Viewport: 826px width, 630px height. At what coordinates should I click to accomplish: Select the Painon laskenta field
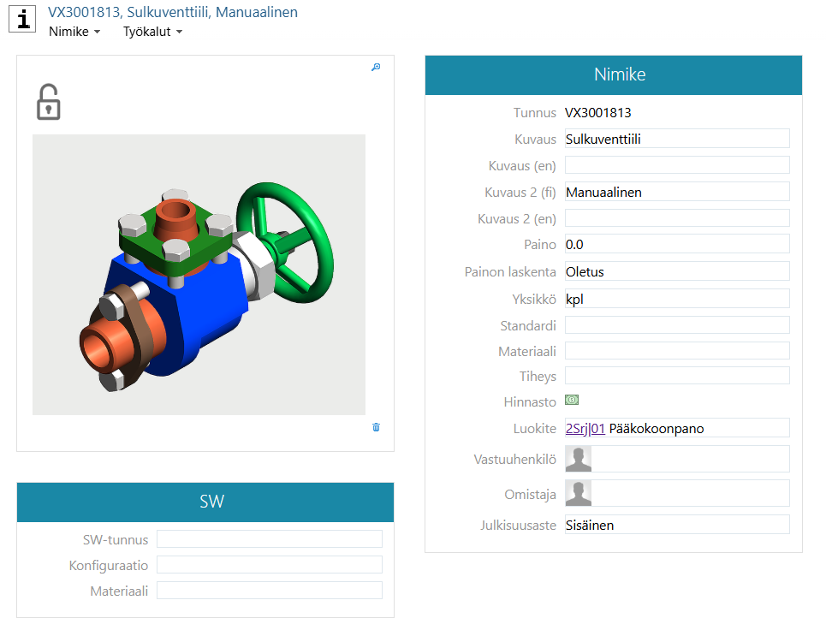[675, 271]
